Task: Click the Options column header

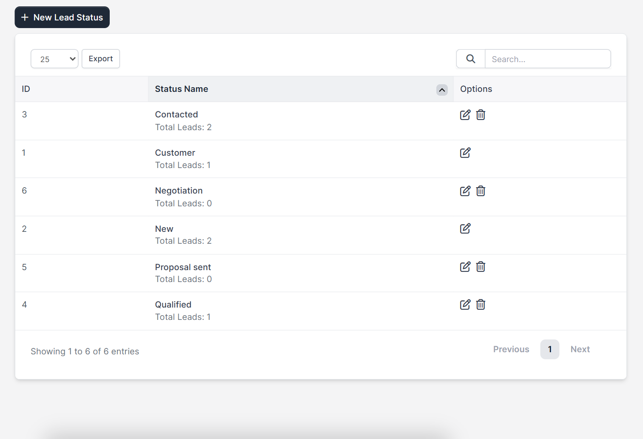Action: pyautogui.click(x=540, y=89)
